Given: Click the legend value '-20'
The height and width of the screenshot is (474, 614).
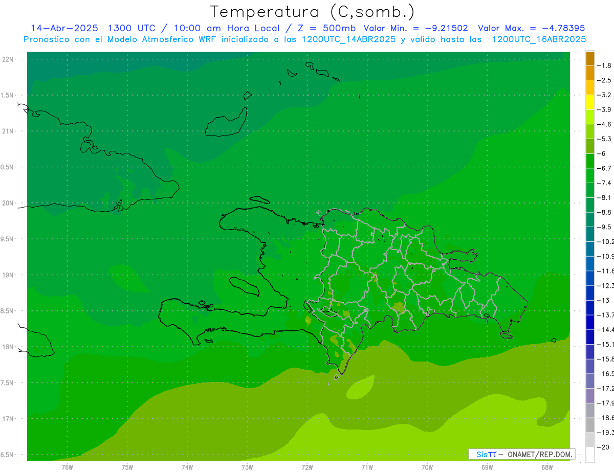Looking at the screenshot, I should 602,447.
